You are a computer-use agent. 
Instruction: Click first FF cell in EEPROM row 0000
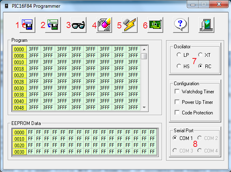pyautogui.click(x=30, y=132)
